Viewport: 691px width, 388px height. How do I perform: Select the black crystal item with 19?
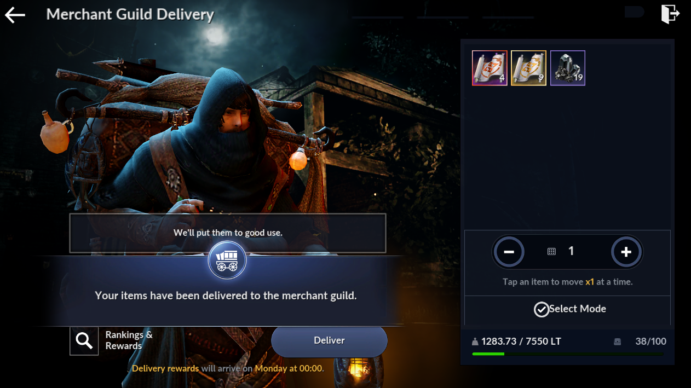[x=568, y=68]
